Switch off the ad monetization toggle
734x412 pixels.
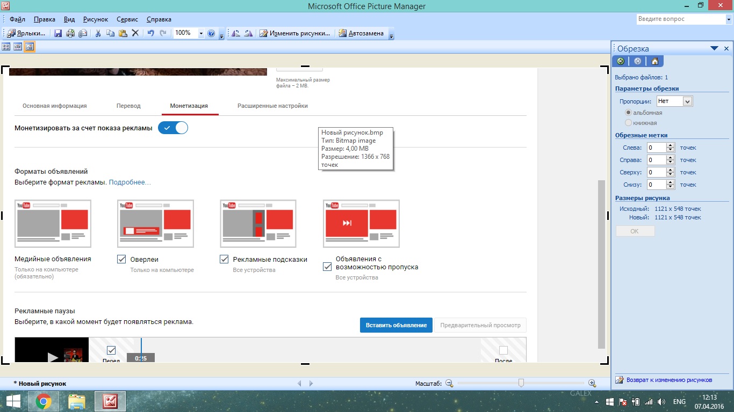point(173,128)
